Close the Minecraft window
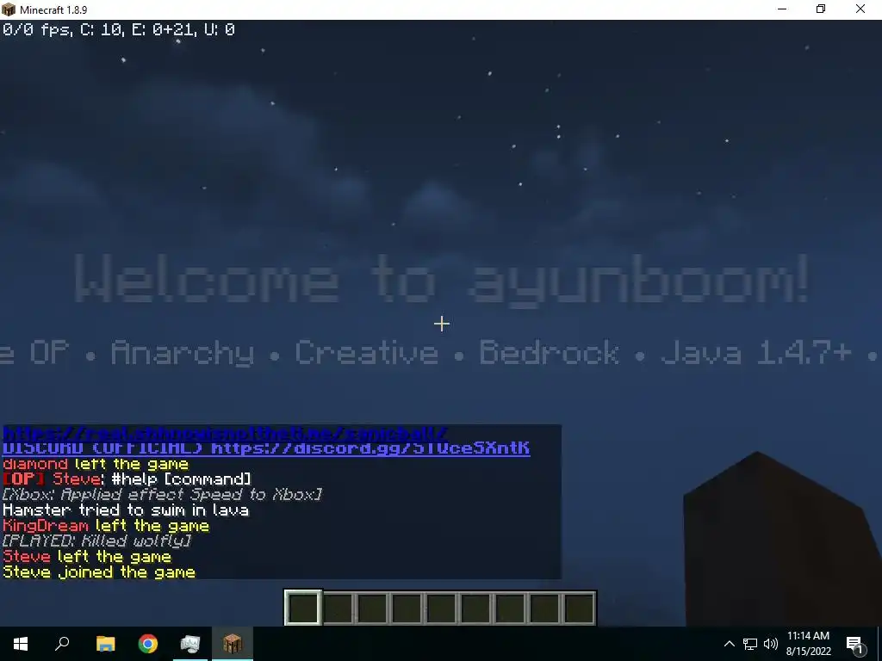 [860, 9]
